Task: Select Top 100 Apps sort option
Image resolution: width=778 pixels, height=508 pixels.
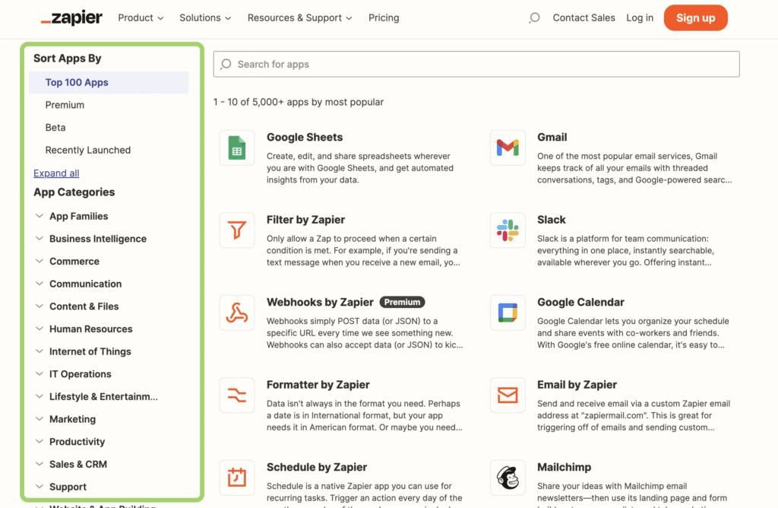Action: coord(109,82)
